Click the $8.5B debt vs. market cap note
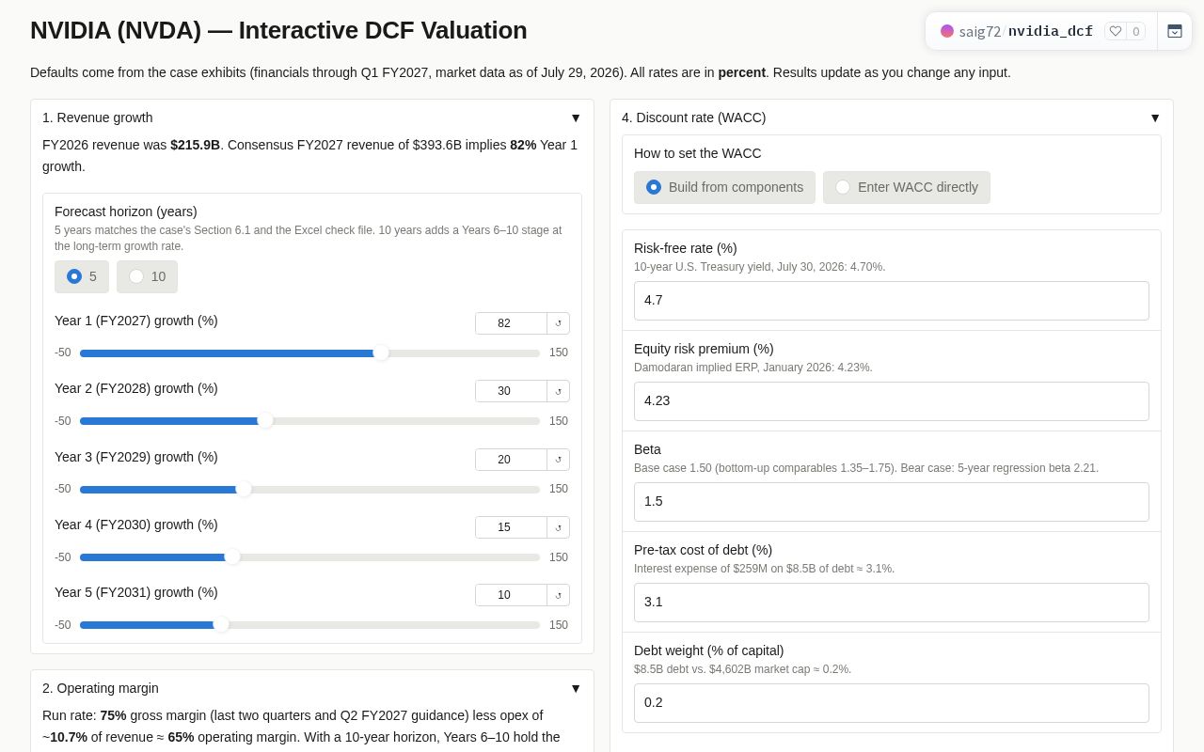The width and height of the screenshot is (1204, 752). (x=743, y=669)
